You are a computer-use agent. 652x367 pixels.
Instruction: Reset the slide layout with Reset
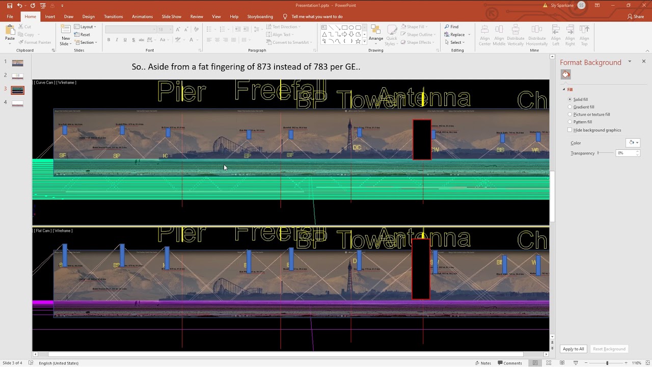pyautogui.click(x=82, y=35)
